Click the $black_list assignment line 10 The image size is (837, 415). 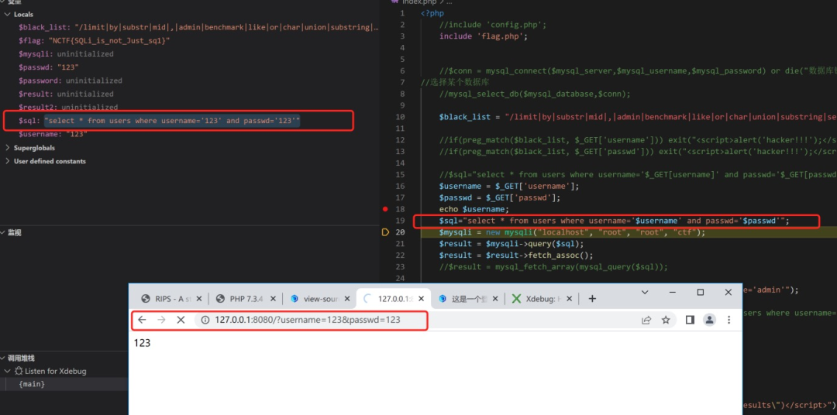(x=638, y=117)
